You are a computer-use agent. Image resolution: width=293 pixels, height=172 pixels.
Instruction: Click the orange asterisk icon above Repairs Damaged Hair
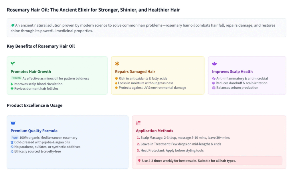tap(117, 63)
